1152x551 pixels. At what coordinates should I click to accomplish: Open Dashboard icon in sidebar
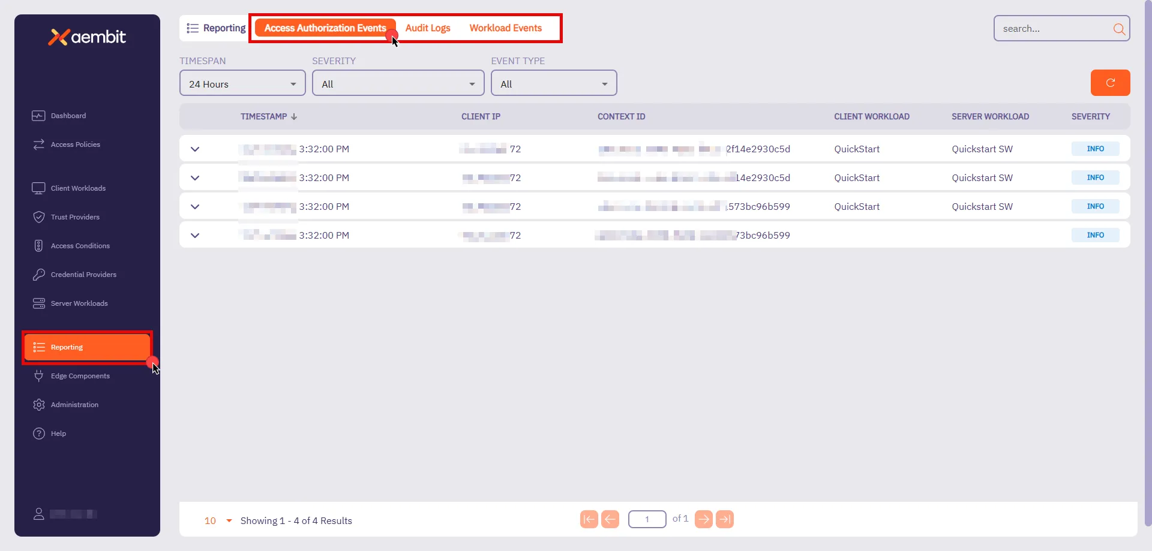pyautogui.click(x=38, y=116)
